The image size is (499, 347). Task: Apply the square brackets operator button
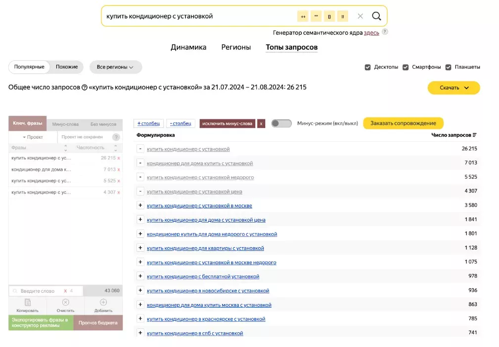coord(329,16)
